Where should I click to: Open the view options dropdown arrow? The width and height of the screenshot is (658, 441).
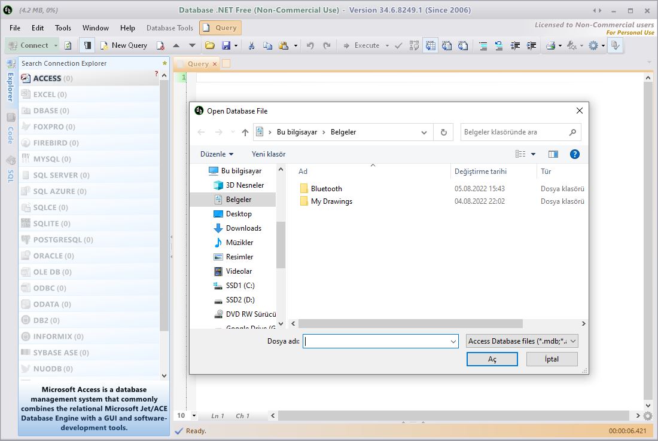tap(534, 154)
